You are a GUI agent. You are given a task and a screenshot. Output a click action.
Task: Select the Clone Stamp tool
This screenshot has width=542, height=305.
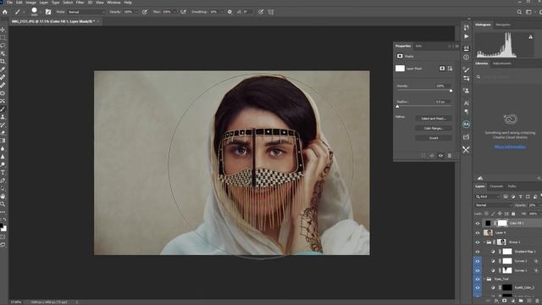click(x=3, y=117)
